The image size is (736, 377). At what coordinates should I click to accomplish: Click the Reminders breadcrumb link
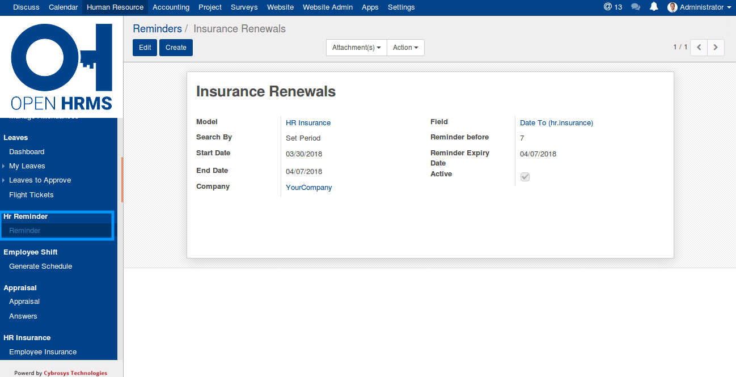pyautogui.click(x=157, y=29)
